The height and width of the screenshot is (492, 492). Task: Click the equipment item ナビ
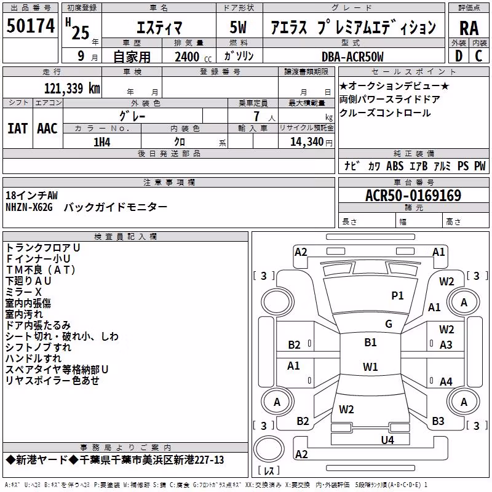[x=352, y=166]
